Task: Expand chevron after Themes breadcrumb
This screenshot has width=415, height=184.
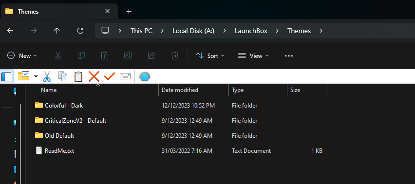Action: 321,31
